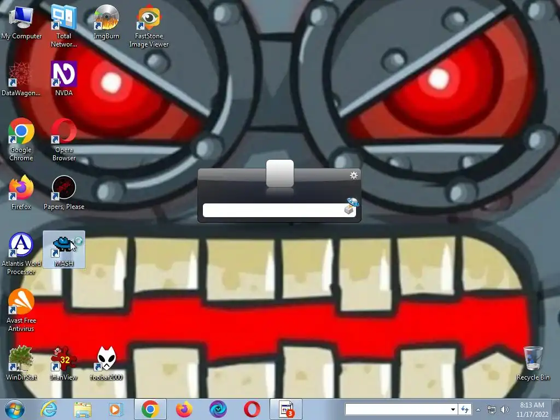This screenshot has width=560, height=420.
Task: Launch Opera from the taskbar
Action: pyautogui.click(x=252, y=409)
